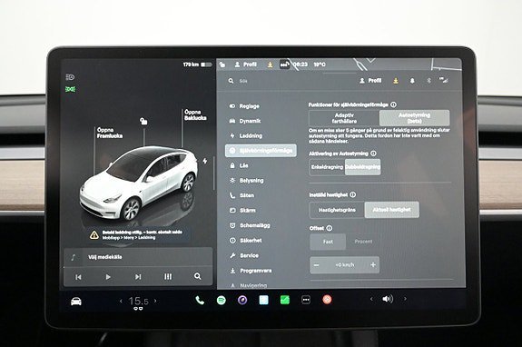Viewport: 522px width, 347px height.
Task: Tap the dashcam icon in status bar
Action: 284,64
